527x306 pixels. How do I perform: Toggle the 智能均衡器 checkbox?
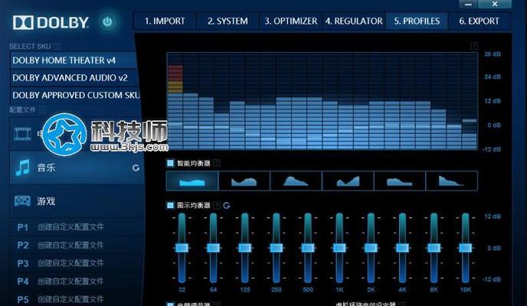(x=170, y=163)
